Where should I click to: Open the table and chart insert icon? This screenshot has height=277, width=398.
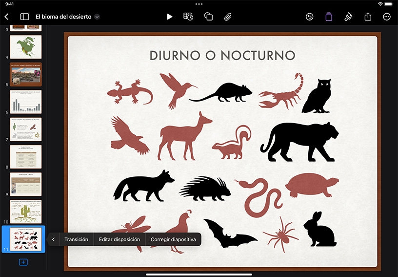(188, 17)
